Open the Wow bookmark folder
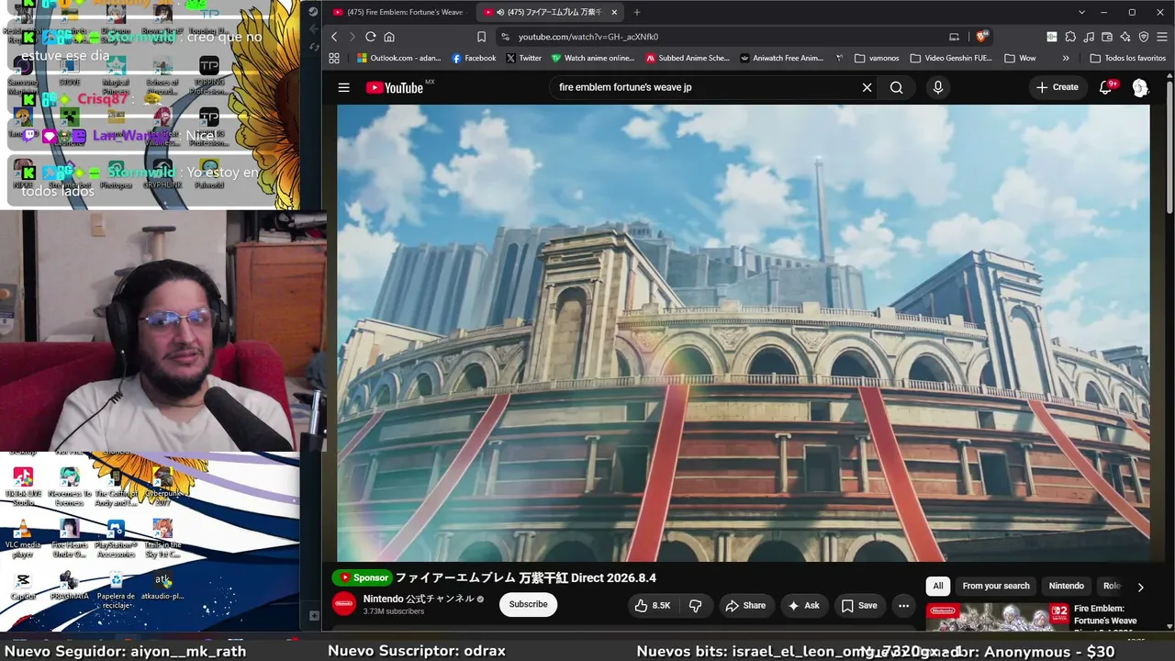This screenshot has height=661, width=1175. click(1021, 58)
